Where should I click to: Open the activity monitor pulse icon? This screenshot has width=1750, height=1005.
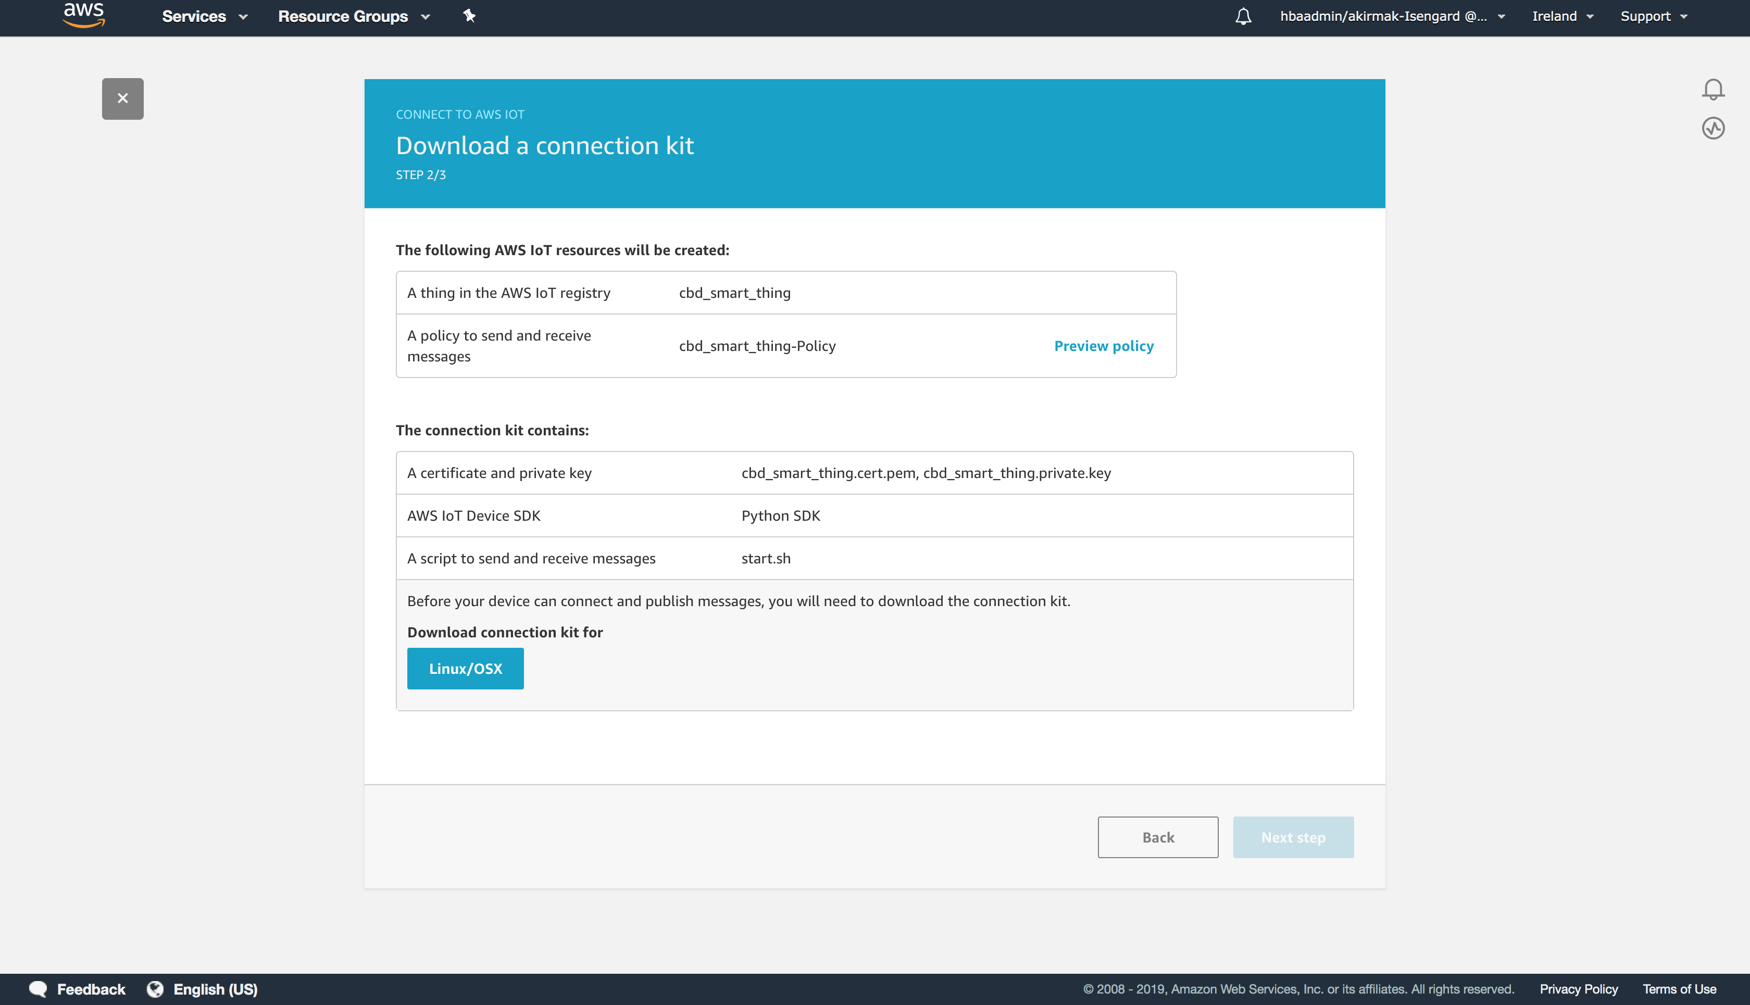click(x=1713, y=129)
